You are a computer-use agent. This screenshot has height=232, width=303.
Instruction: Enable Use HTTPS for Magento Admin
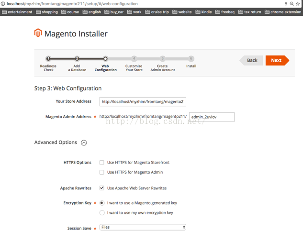click(102, 172)
